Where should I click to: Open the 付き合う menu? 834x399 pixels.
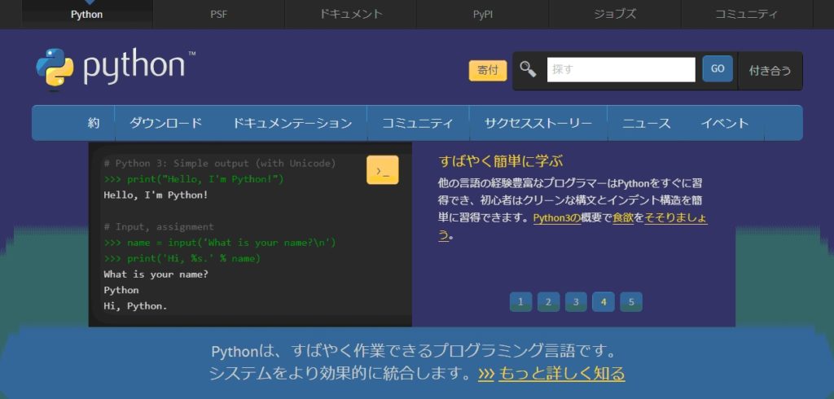tap(770, 71)
